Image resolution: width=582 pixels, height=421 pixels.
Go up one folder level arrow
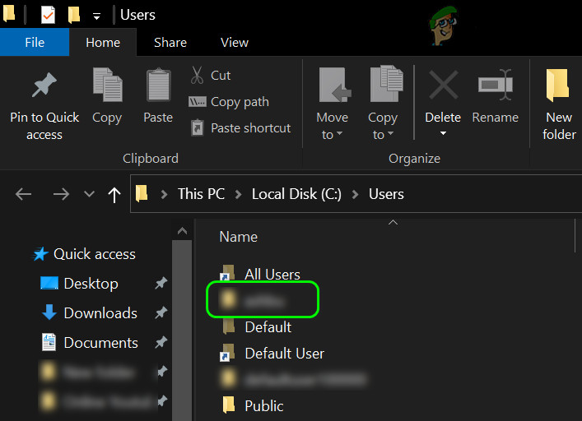pos(114,194)
